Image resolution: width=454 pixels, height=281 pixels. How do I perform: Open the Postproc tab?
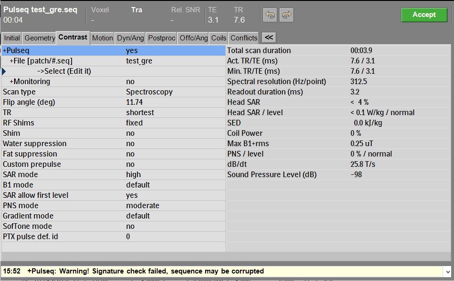161,38
